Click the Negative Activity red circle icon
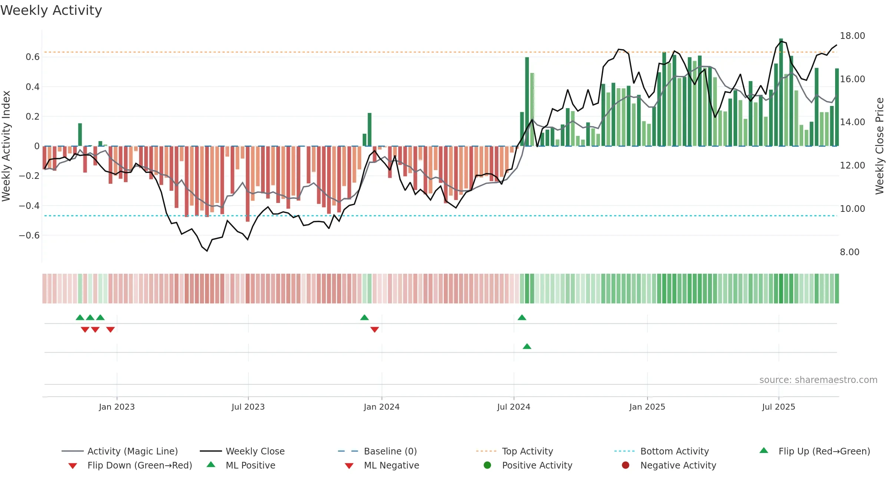The height and width of the screenshot is (500, 890). point(626,465)
